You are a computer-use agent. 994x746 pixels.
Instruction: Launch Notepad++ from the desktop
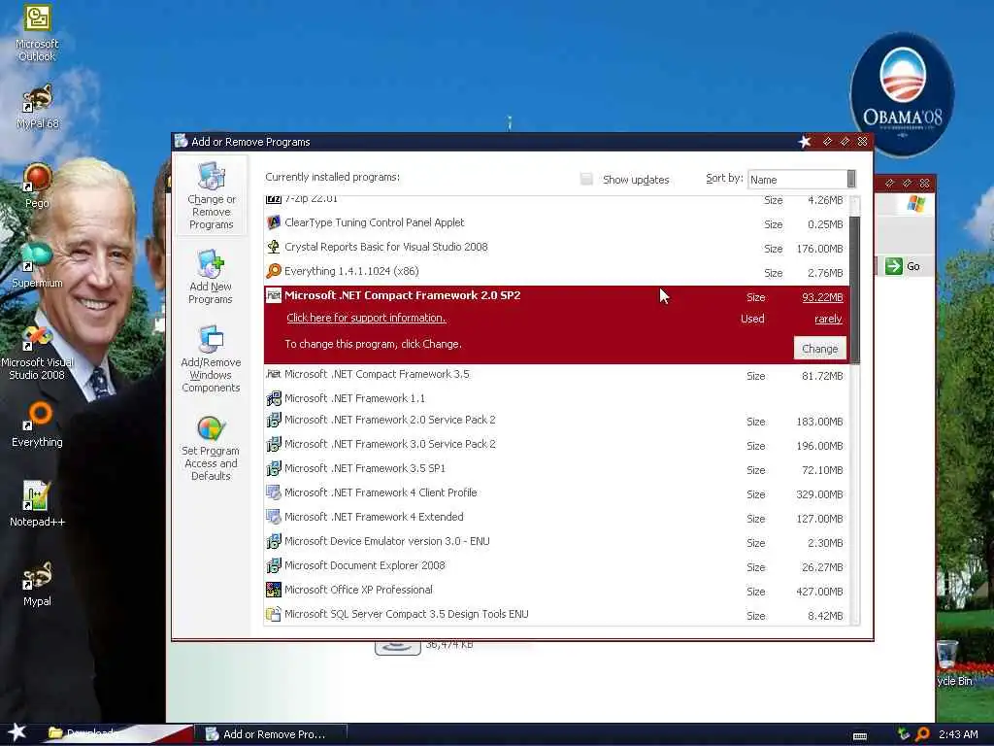click(37, 504)
